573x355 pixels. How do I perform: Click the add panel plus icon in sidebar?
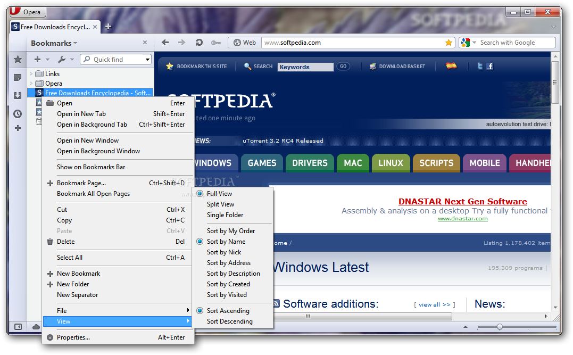(18, 128)
